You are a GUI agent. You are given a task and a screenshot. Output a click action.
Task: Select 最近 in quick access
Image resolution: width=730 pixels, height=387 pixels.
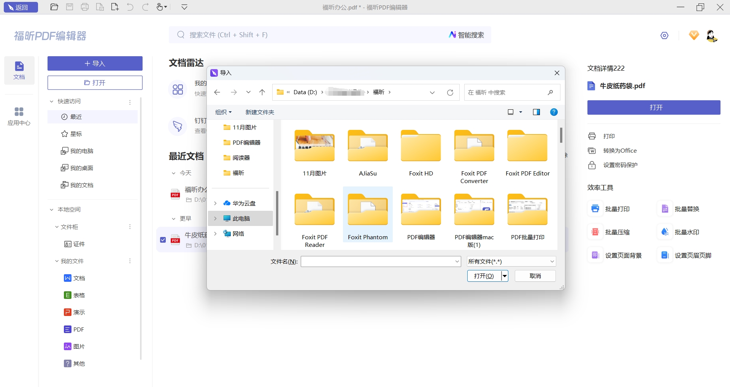pyautogui.click(x=92, y=117)
